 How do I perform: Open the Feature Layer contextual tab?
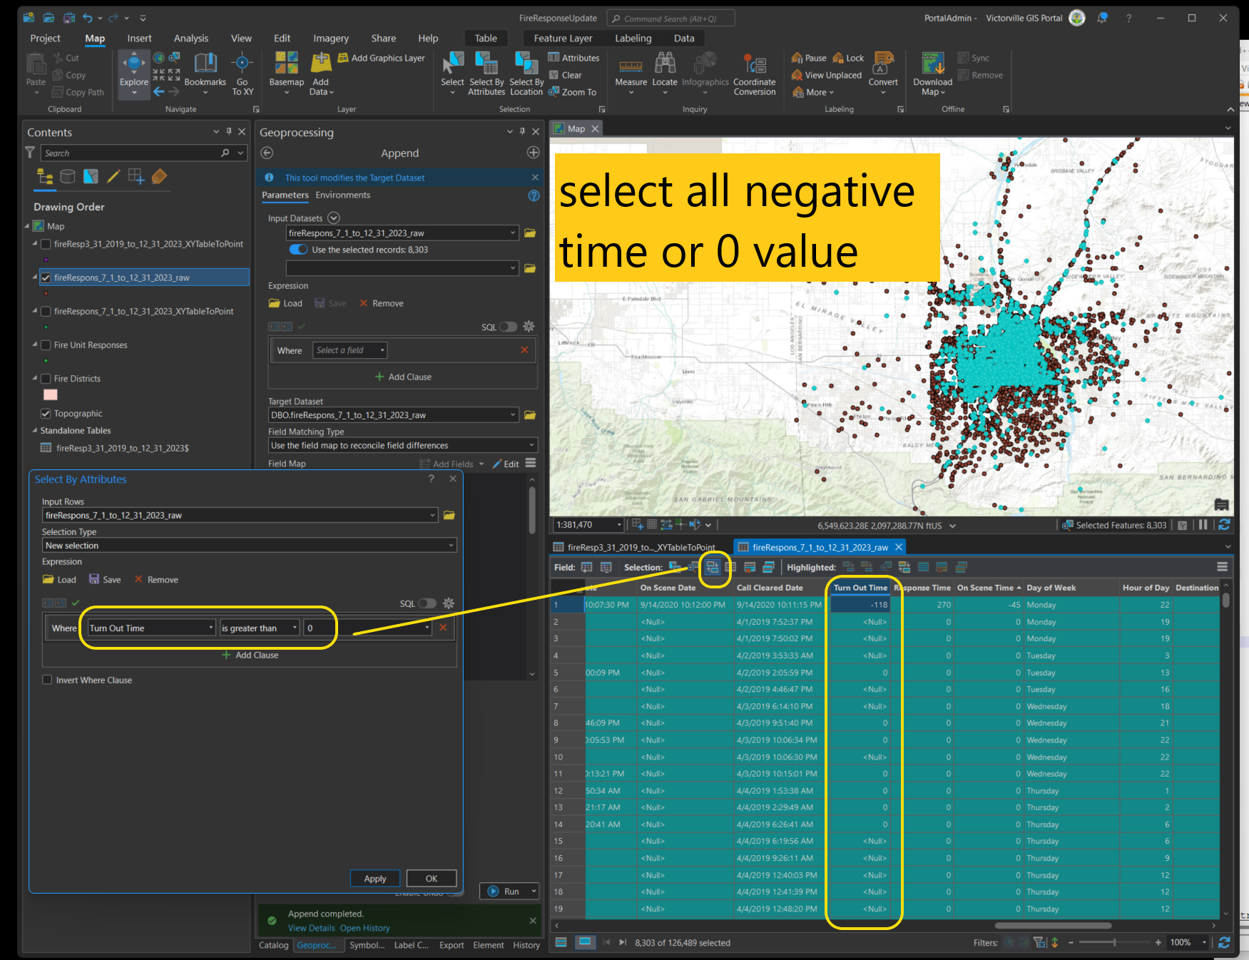(563, 39)
